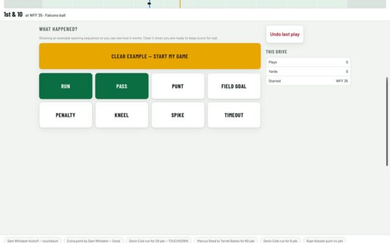Record a Run play
Image resolution: width=390 pixels, height=243 pixels.
(66, 86)
